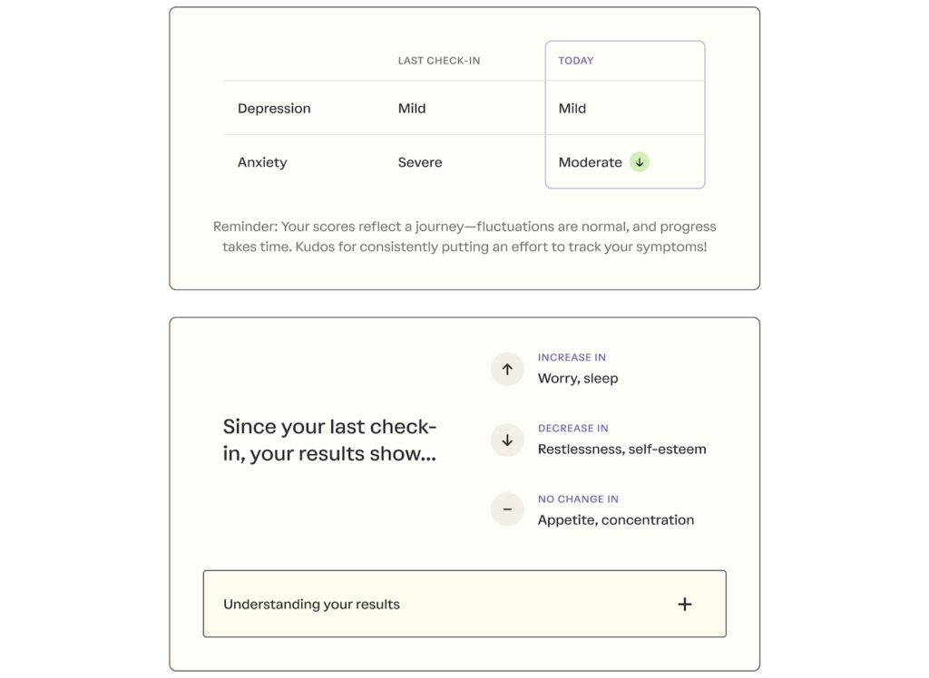Click today's Mild depression score

(x=572, y=109)
